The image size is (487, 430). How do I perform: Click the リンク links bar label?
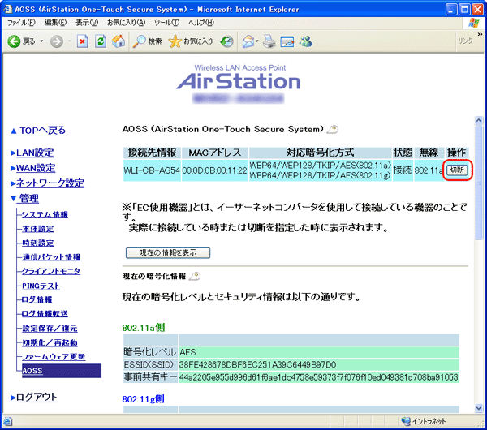coord(466,41)
